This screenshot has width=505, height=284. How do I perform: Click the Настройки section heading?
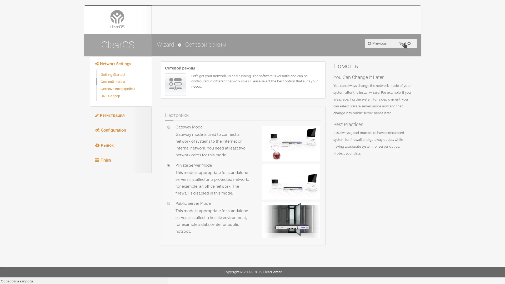(177, 115)
